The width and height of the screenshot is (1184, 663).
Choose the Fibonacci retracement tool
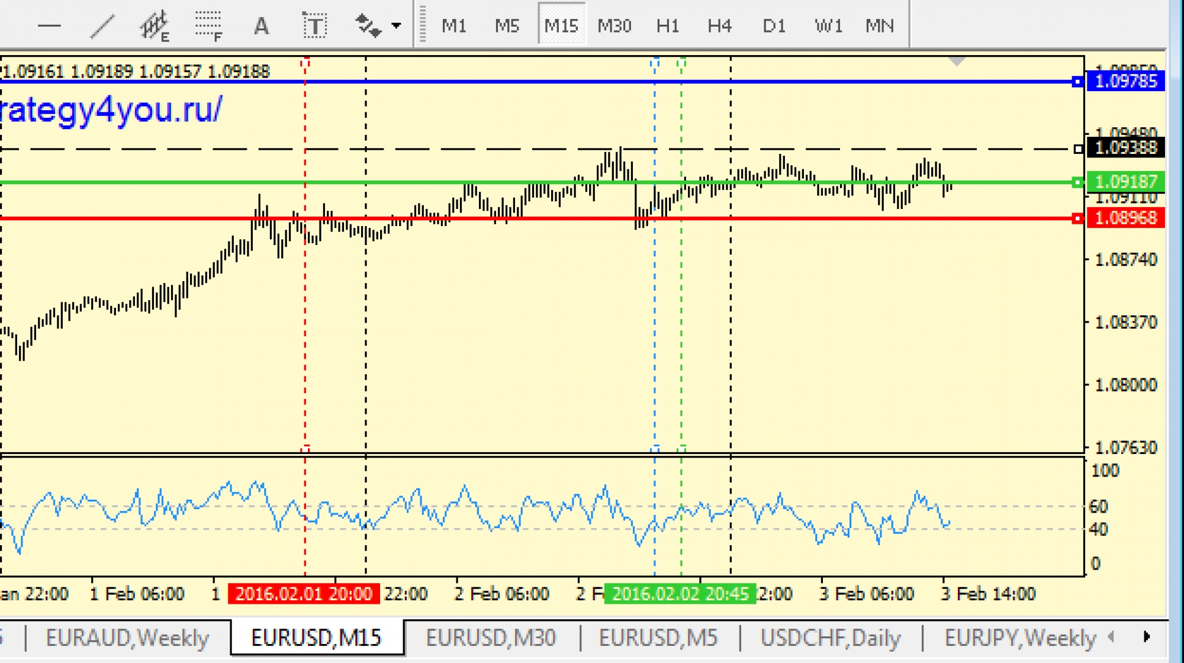208,26
